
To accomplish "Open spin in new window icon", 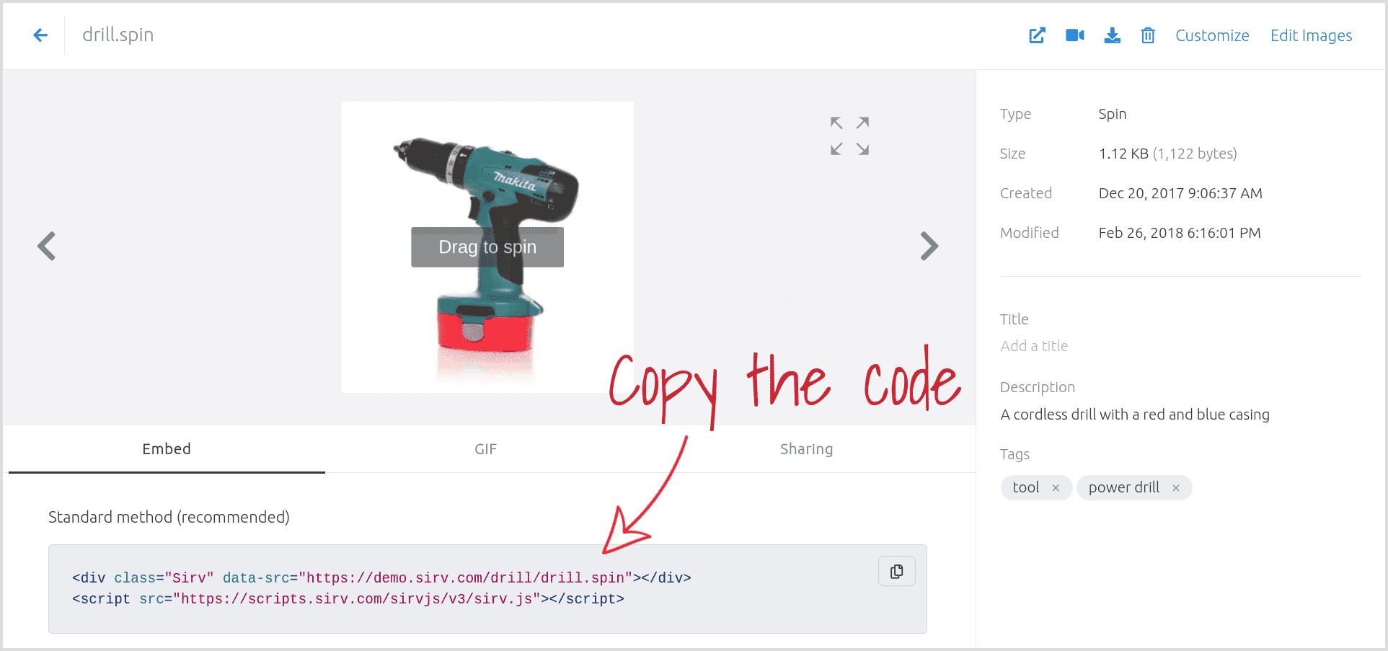I will point(1037,35).
